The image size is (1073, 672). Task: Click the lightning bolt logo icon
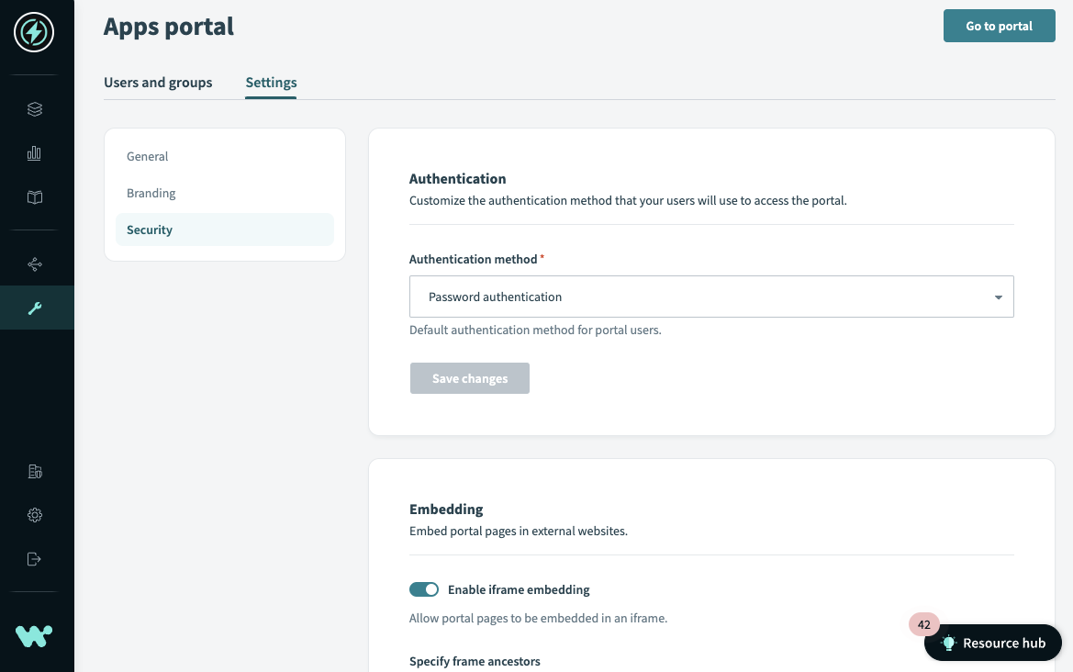click(x=34, y=33)
